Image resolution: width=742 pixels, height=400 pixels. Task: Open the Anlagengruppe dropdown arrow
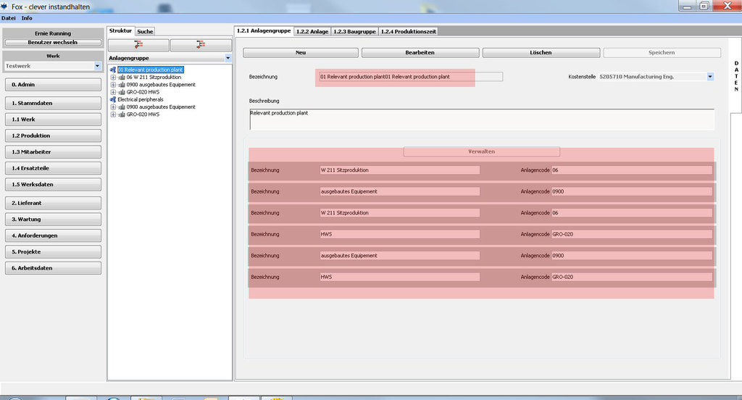coord(228,57)
